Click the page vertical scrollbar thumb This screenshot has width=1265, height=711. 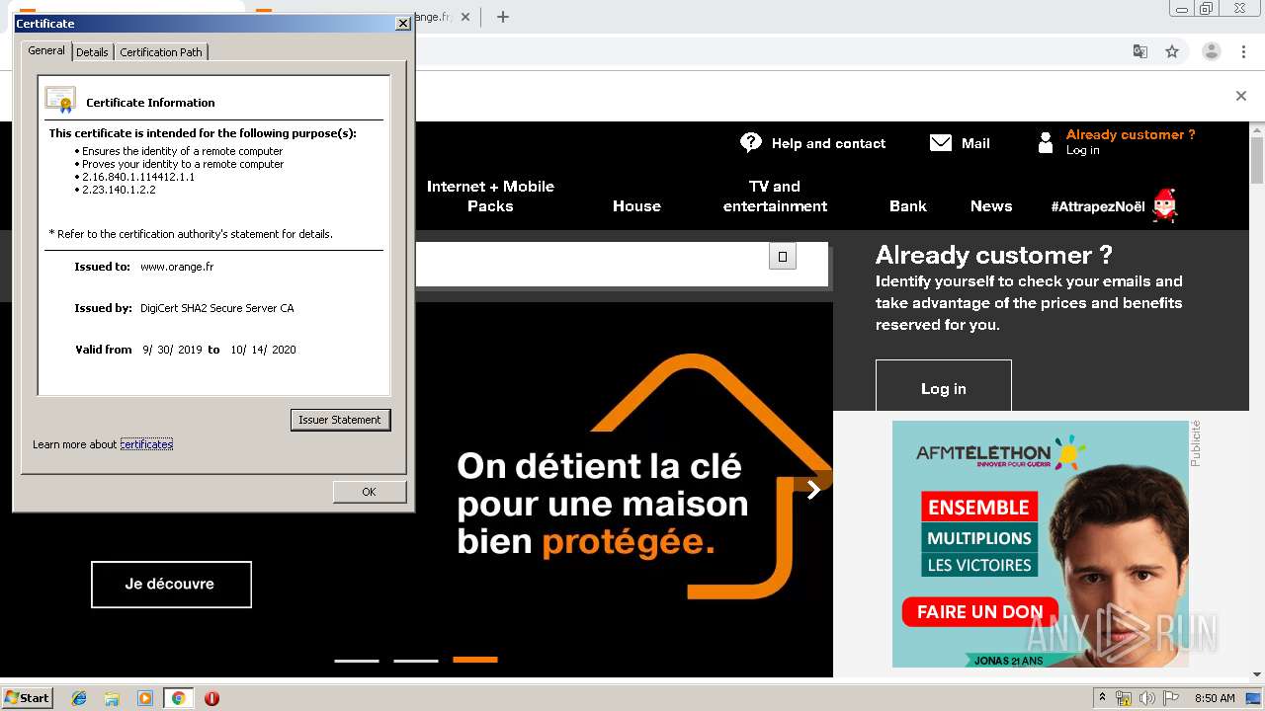[x=1256, y=158]
